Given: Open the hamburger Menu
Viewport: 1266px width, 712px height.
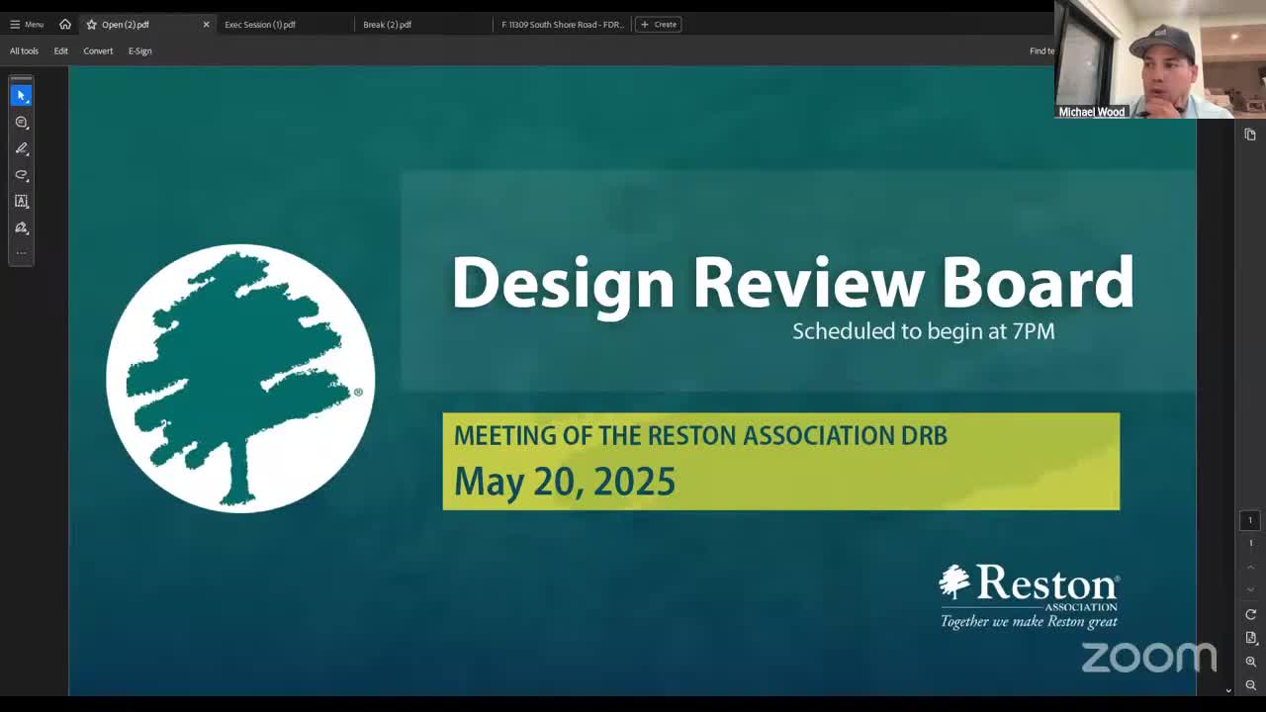Looking at the screenshot, I should pyautogui.click(x=27, y=24).
